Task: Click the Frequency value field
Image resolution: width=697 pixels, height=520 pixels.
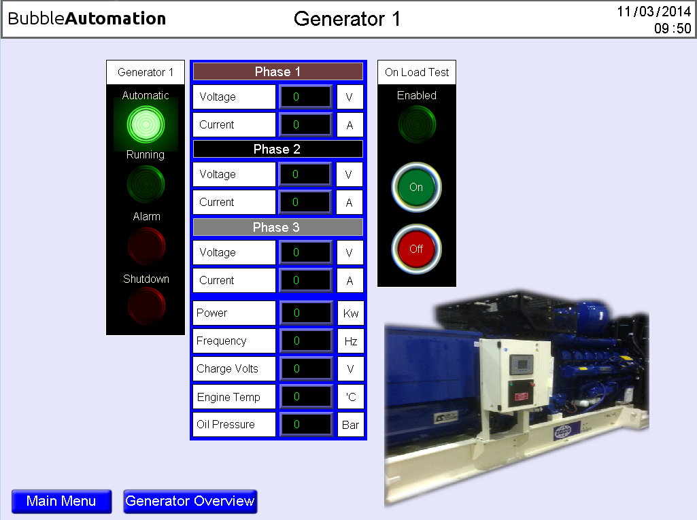Action: (x=306, y=341)
